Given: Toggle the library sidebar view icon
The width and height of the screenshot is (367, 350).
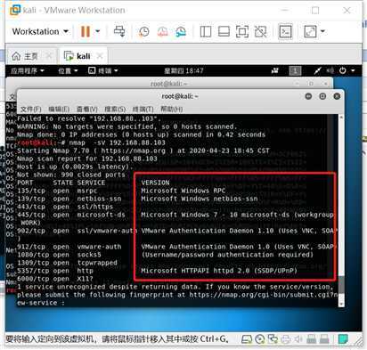Looking at the screenshot, I should [x=206, y=31].
